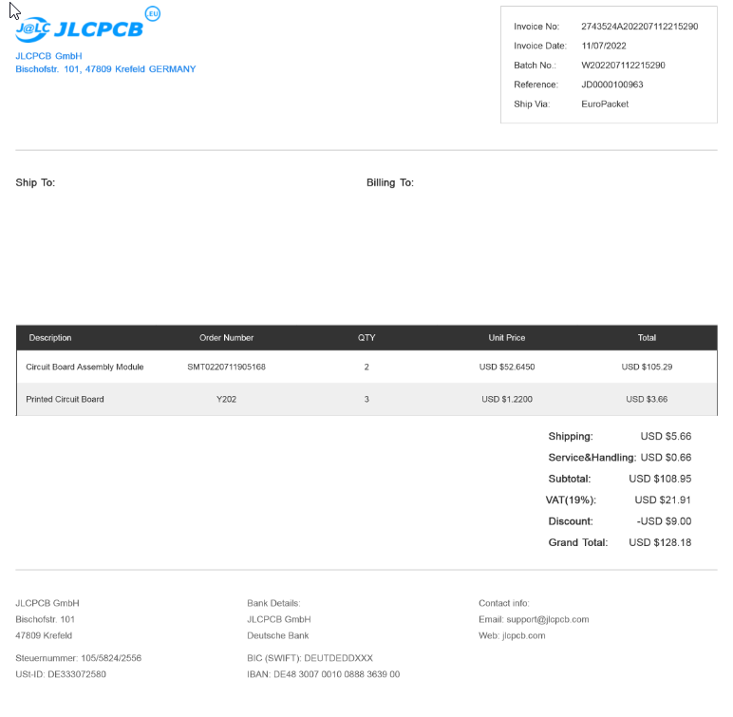
Task: Click the 'Ship To:' heading
Action: [x=35, y=183]
